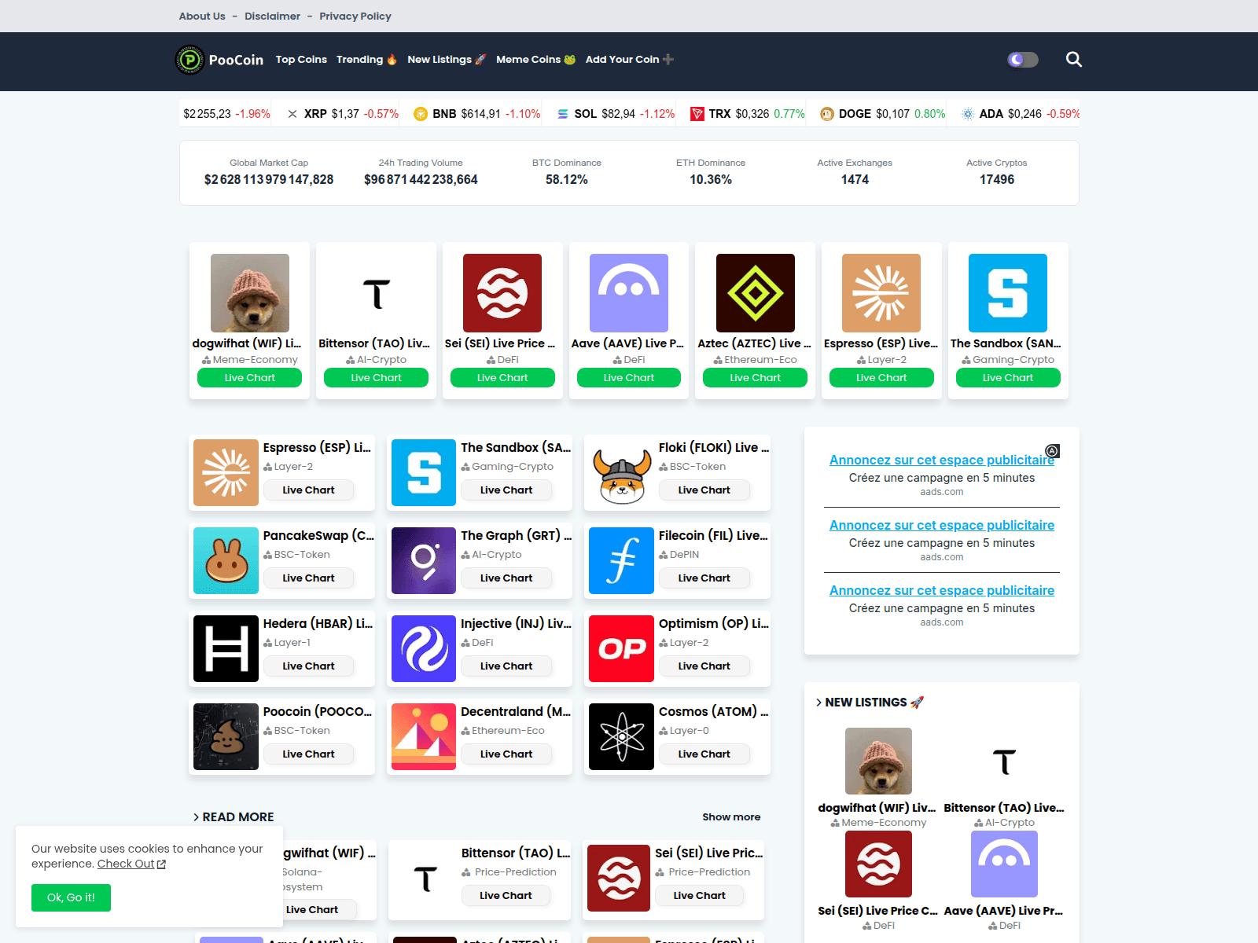Viewport: 1258px width, 943px height.
Task: Open dogwifhat image in New Listings sidebar
Action: [878, 761]
